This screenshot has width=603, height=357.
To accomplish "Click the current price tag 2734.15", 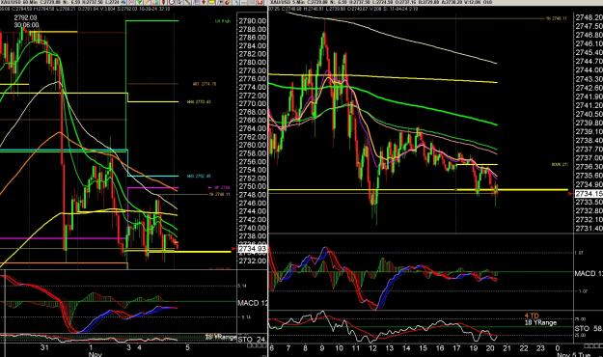I will tap(589, 194).
